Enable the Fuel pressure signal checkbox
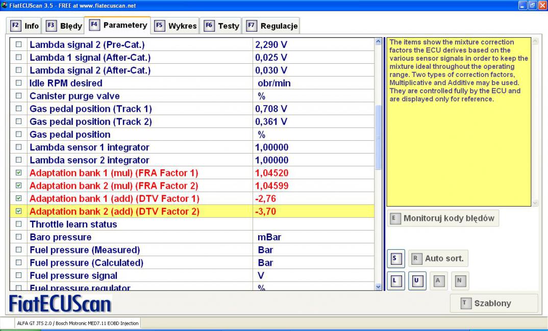 18,275
